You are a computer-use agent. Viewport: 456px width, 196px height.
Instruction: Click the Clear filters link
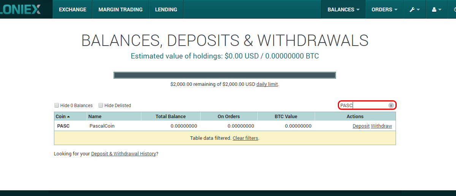pyautogui.click(x=245, y=138)
